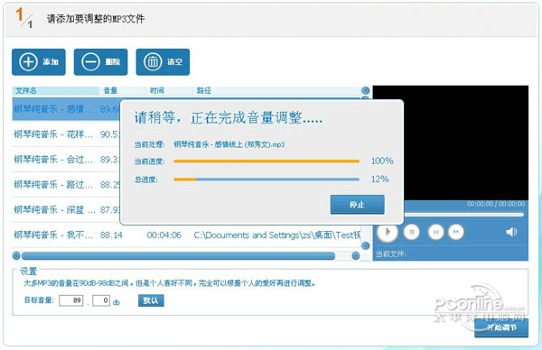Click the 开始调节 start adjust button
Viewport: 542px width, 350px height.
[501, 327]
